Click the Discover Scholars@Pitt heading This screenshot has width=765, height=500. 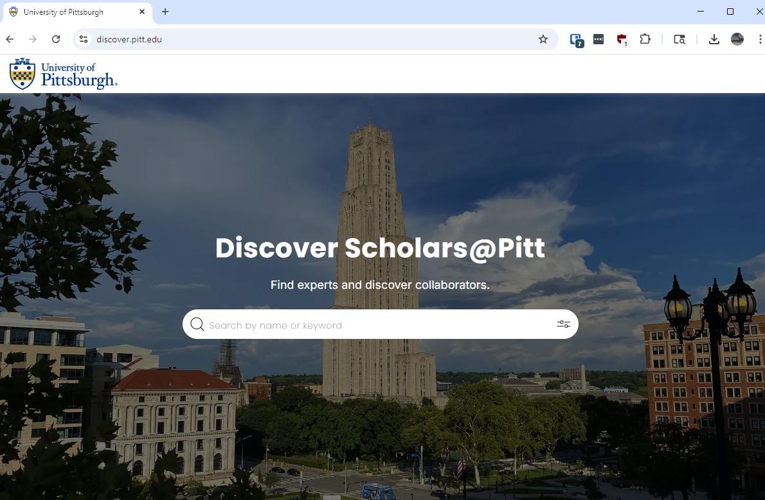pos(380,248)
